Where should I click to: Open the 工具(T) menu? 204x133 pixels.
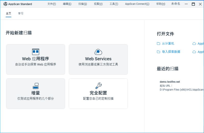pyautogui.click(x=114, y=4)
